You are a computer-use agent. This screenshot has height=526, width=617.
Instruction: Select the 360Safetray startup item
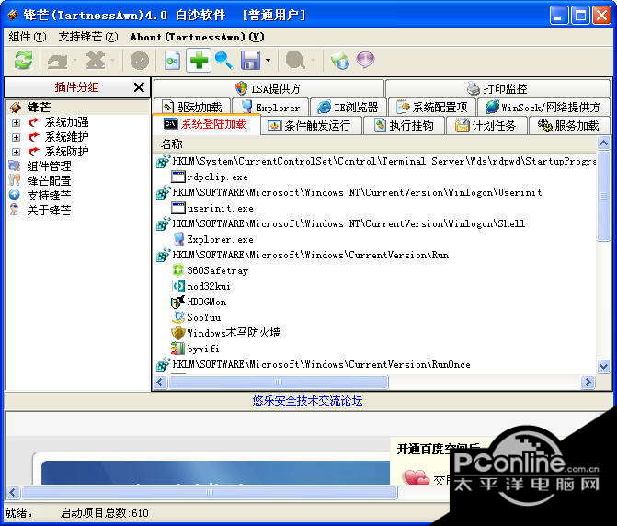[x=217, y=270]
